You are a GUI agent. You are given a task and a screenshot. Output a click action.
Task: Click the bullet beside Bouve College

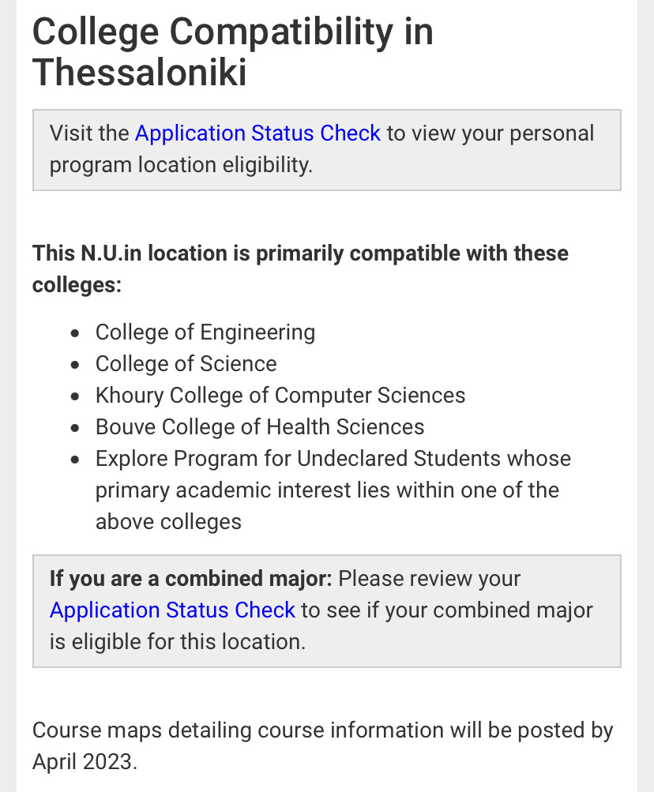75,428
